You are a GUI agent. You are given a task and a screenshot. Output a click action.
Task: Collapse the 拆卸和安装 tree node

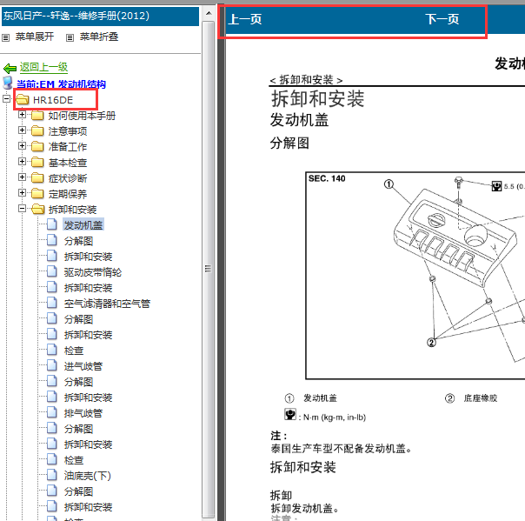click(x=22, y=209)
